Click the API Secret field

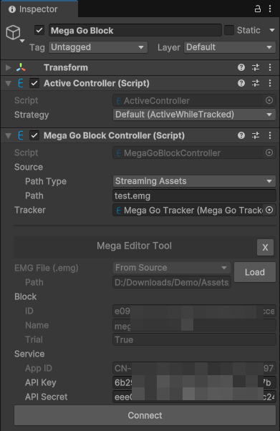click(x=194, y=397)
